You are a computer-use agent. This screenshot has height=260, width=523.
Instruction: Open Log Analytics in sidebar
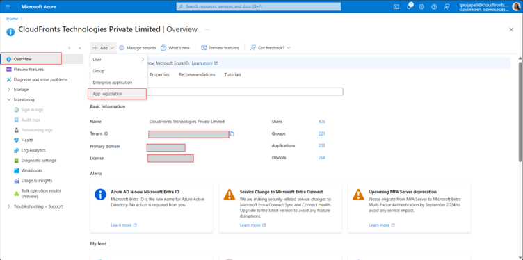[33, 150]
